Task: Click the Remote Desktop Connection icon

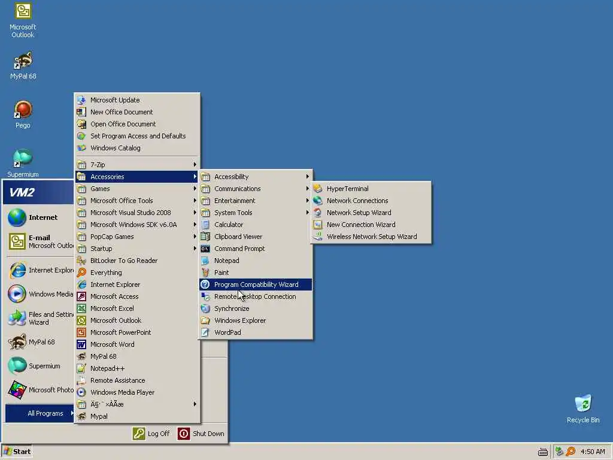Action: (205, 296)
